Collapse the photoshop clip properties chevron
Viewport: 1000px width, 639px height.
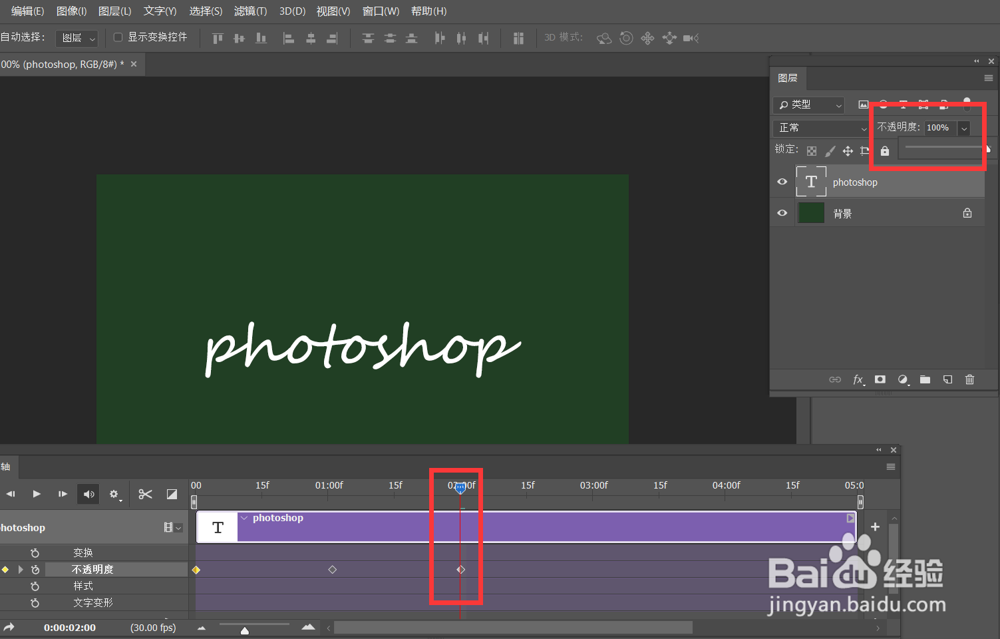[x=244, y=518]
